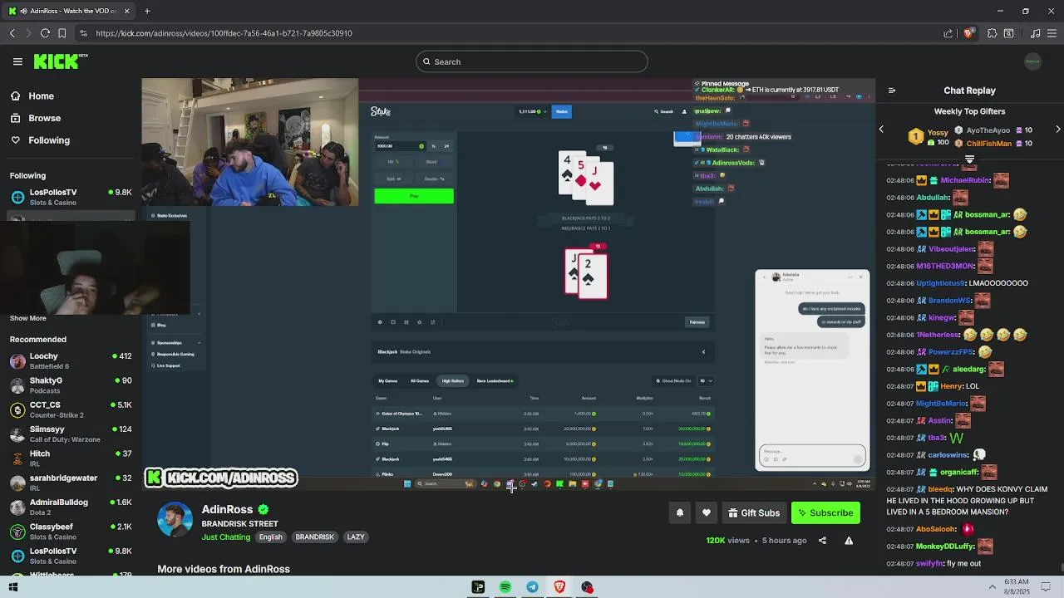Viewport: 1064px width, 598px height.
Task: Open AdinRoss profile avatar
Action: tap(175, 520)
